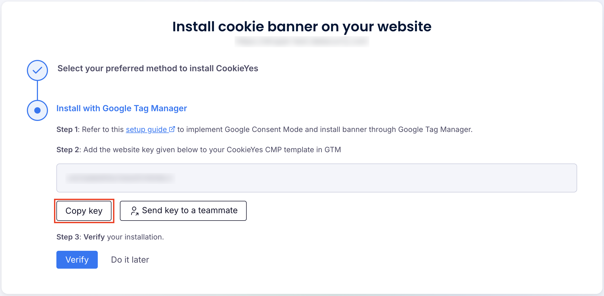Click the Step 2 website key instruction
The image size is (604, 296).
coord(199,150)
